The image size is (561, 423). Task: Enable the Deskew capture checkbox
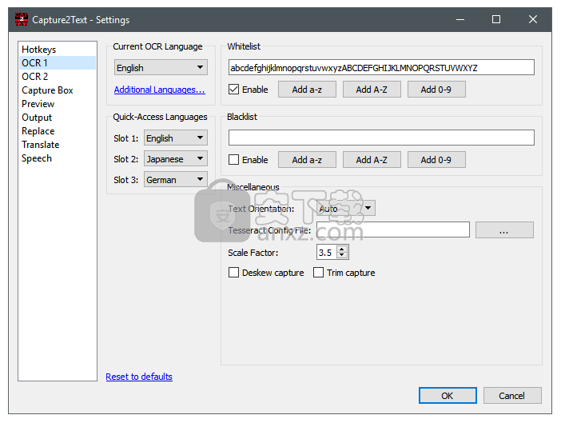[233, 273]
